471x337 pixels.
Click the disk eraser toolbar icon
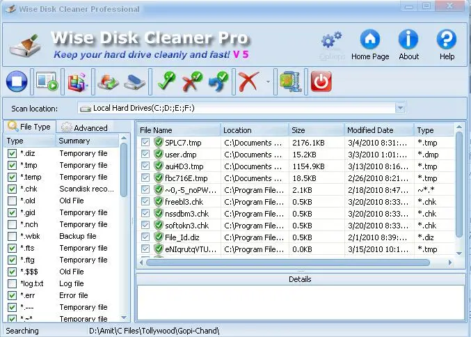click(134, 82)
